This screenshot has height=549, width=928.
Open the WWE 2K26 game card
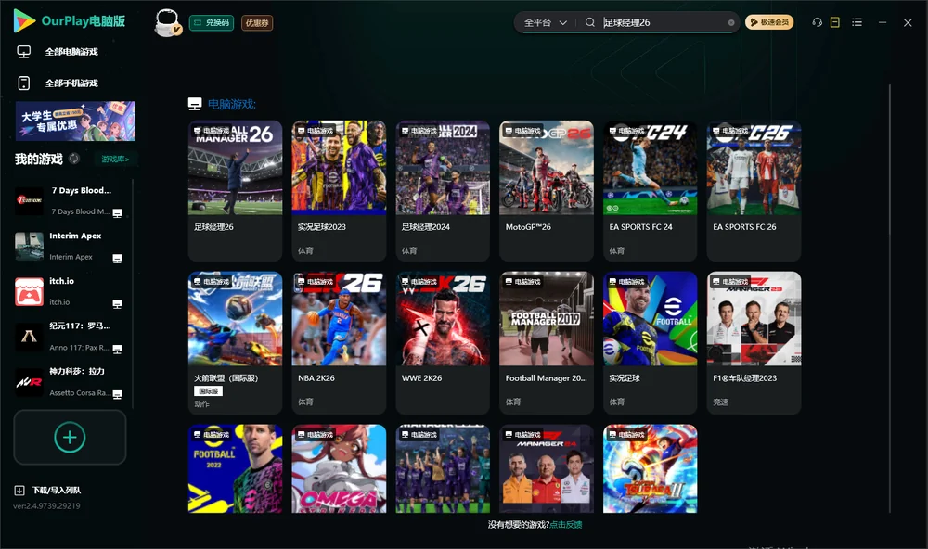coord(443,342)
